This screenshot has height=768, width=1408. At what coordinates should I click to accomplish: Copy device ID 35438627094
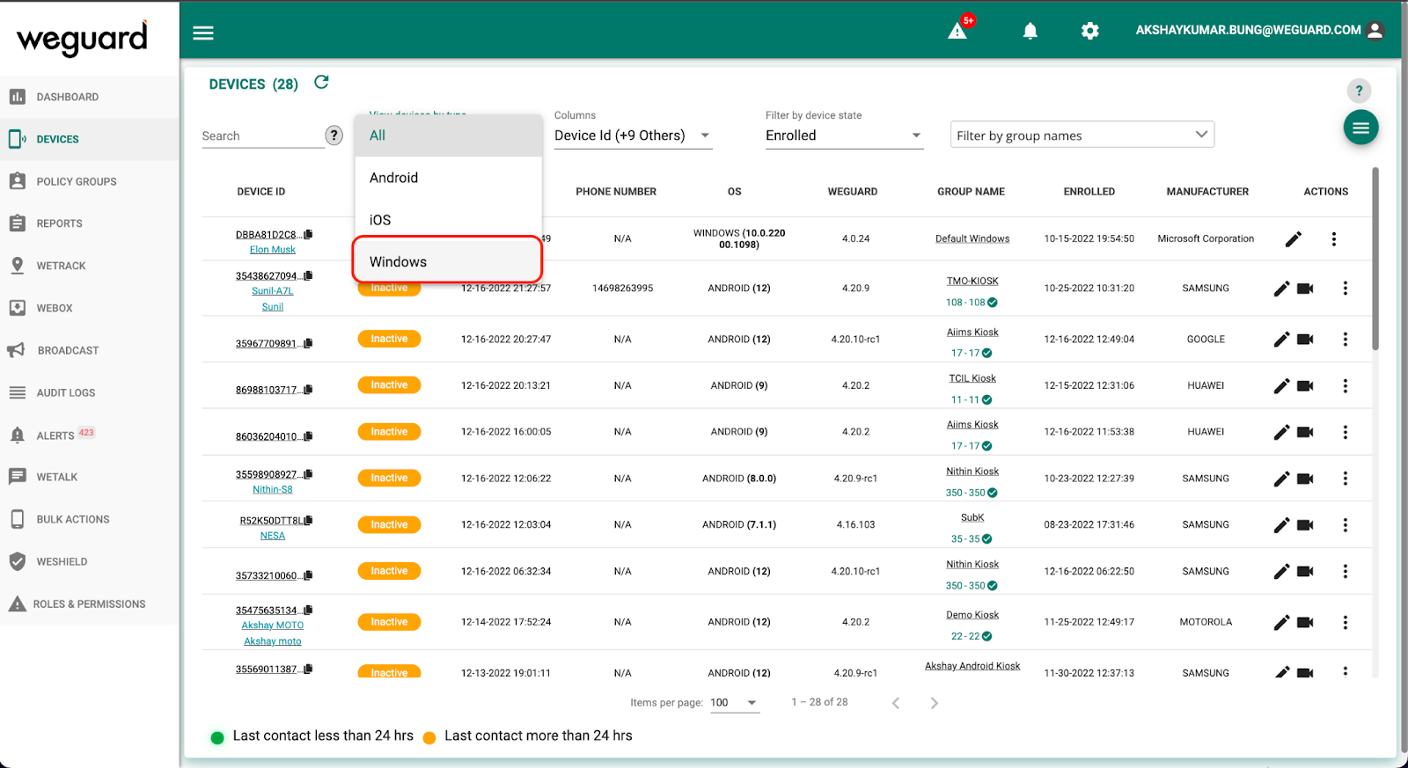pos(308,276)
